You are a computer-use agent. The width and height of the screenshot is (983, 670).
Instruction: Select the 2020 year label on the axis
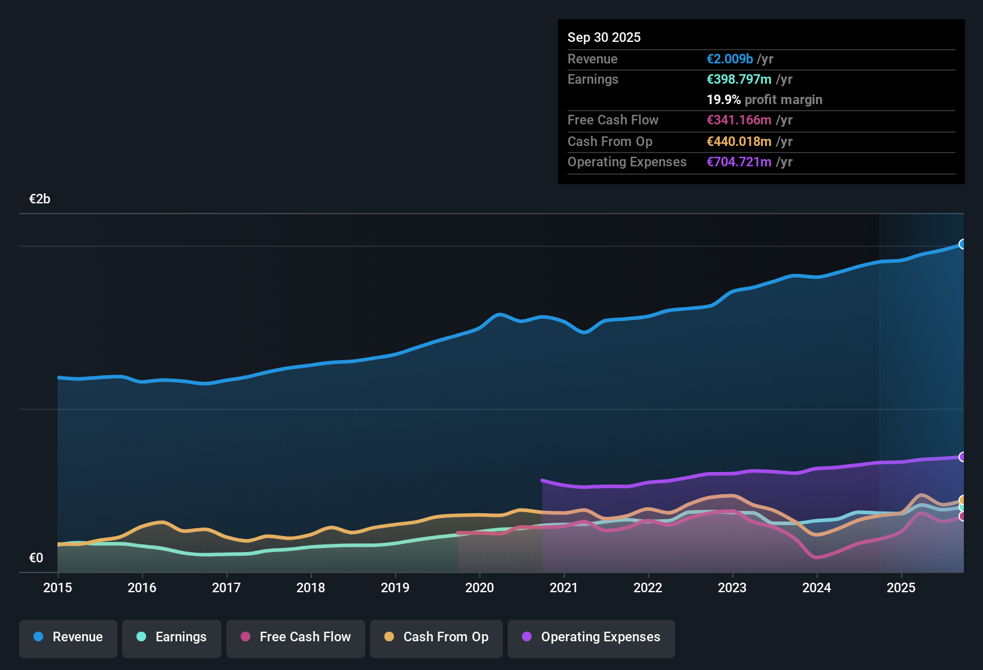pyautogui.click(x=480, y=588)
